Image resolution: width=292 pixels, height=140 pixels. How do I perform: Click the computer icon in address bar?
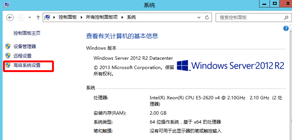tap(47, 18)
